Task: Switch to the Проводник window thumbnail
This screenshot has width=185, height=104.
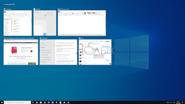Action: click(18, 23)
